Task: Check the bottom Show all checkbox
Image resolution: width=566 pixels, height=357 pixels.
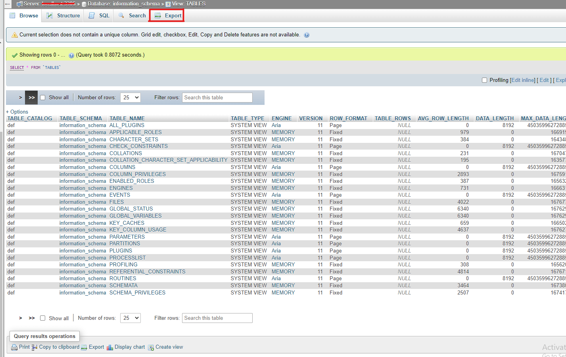Action: 43,318
